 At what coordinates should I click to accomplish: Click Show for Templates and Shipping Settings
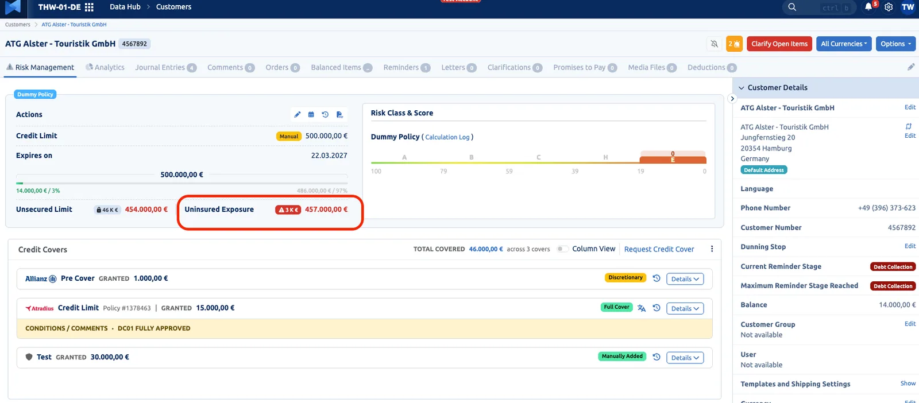click(908, 383)
